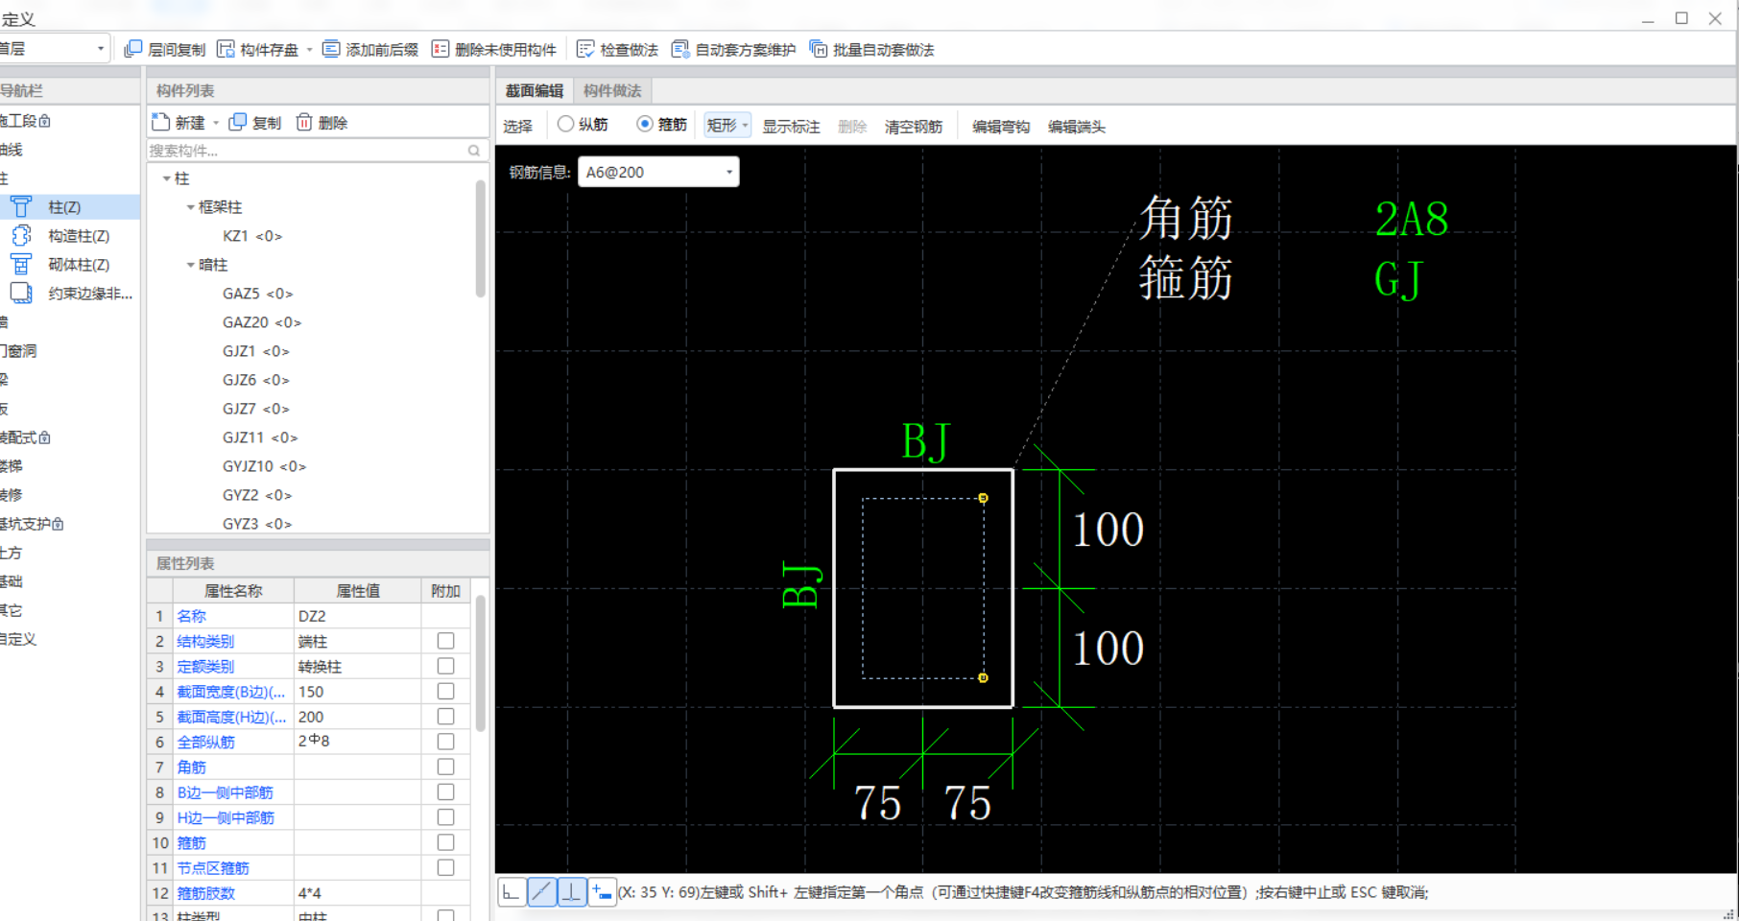The width and height of the screenshot is (1739, 921).
Task: Click the 构件存盘 icon
Action: (226, 49)
